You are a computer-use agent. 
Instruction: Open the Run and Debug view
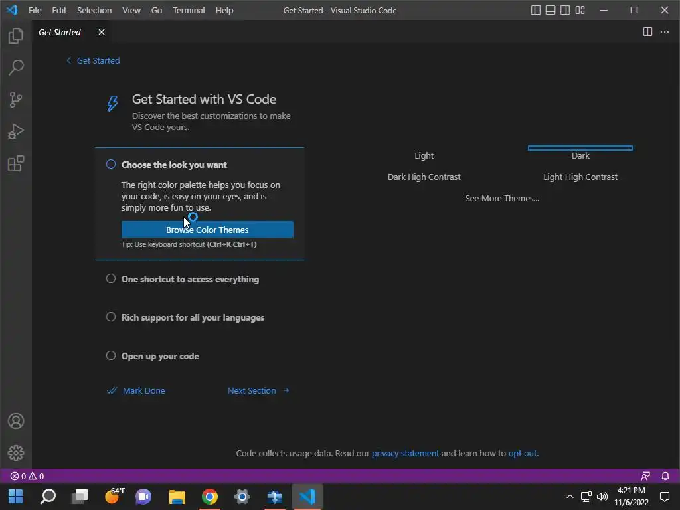(16, 132)
